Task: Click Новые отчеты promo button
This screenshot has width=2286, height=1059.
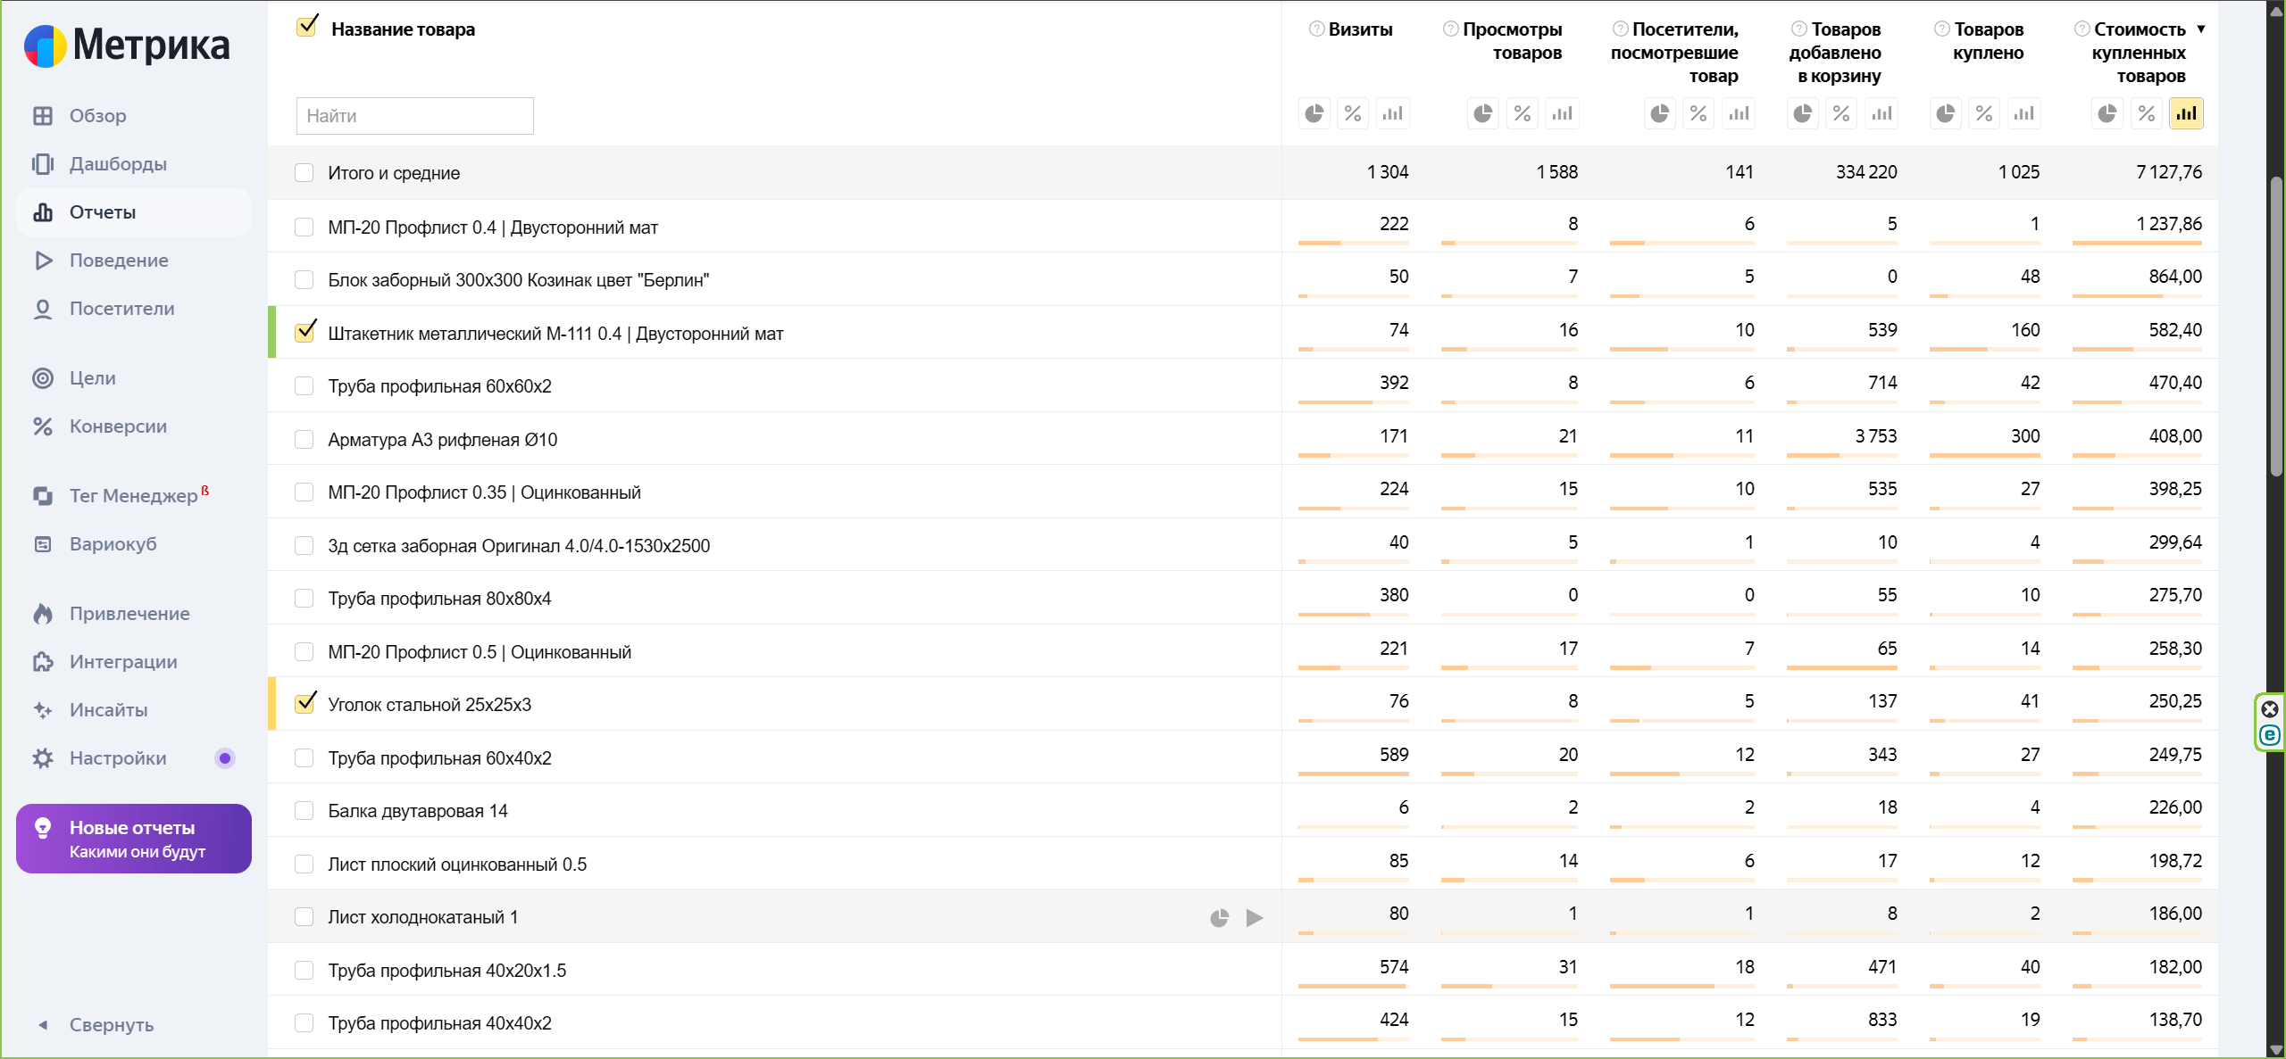Action: pos(134,839)
